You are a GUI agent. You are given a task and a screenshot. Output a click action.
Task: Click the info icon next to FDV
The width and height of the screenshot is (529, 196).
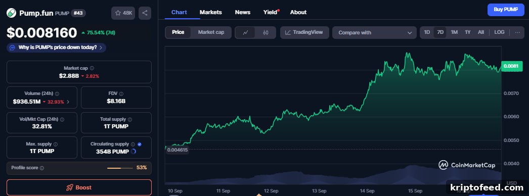click(x=121, y=93)
